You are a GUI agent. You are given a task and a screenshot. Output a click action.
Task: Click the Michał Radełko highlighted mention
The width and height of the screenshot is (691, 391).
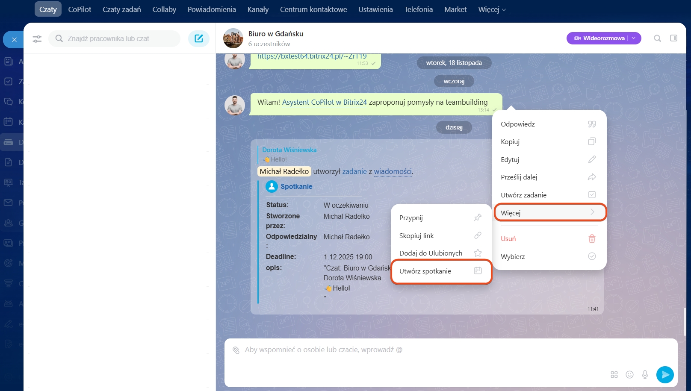284,171
